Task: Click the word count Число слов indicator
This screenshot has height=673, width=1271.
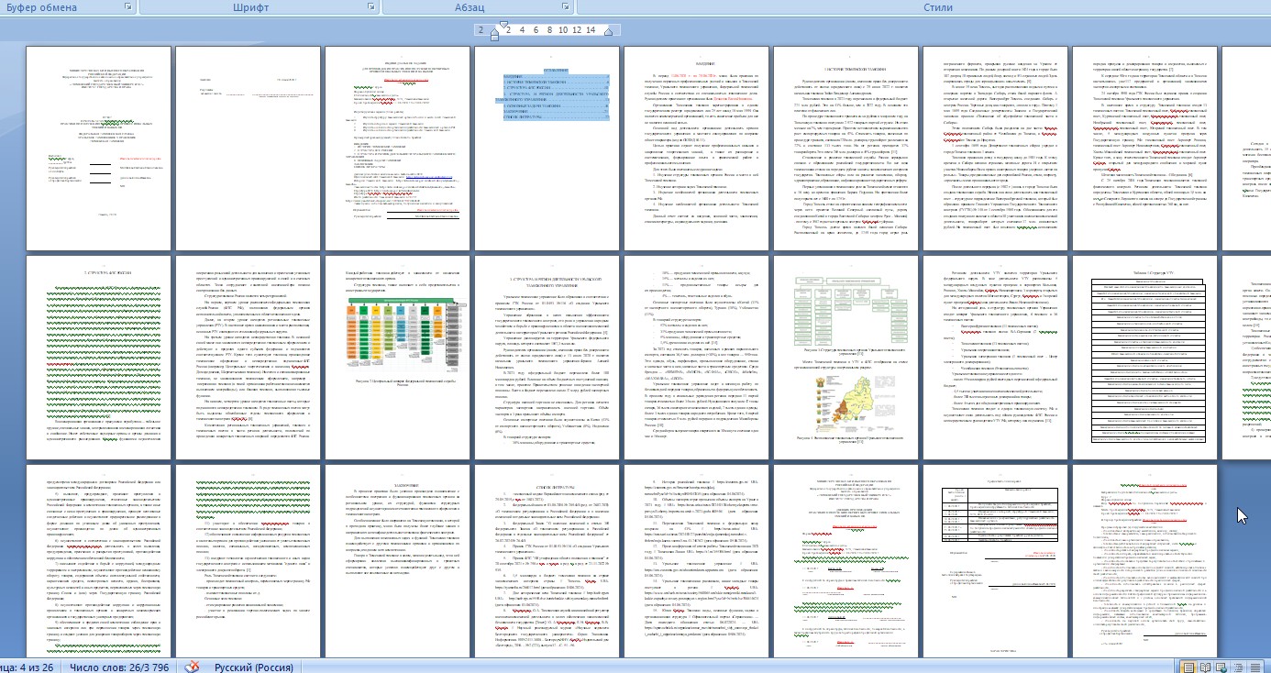Action: pos(119,667)
